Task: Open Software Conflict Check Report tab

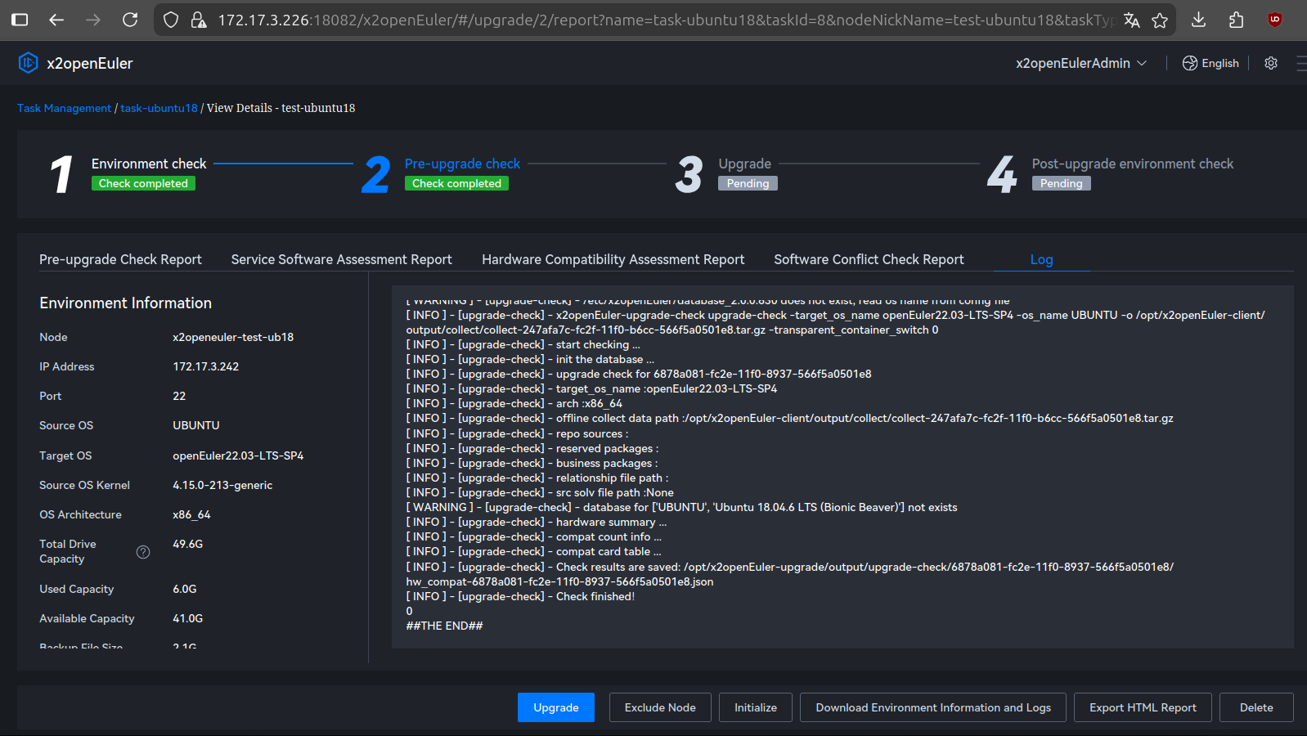Action: [869, 259]
